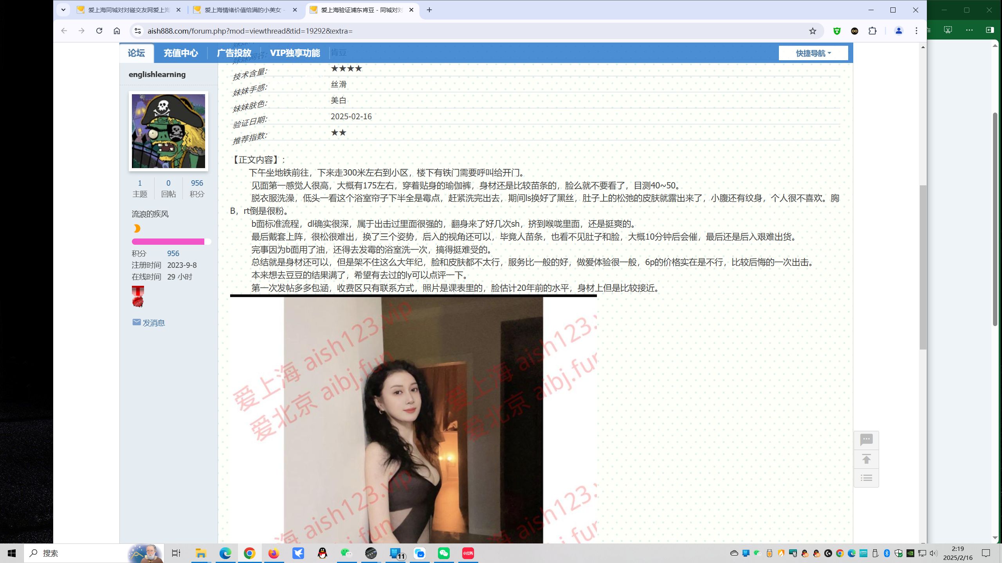Click the floating list view icon
The height and width of the screenshot is (563, 1002).
point(866,478)
